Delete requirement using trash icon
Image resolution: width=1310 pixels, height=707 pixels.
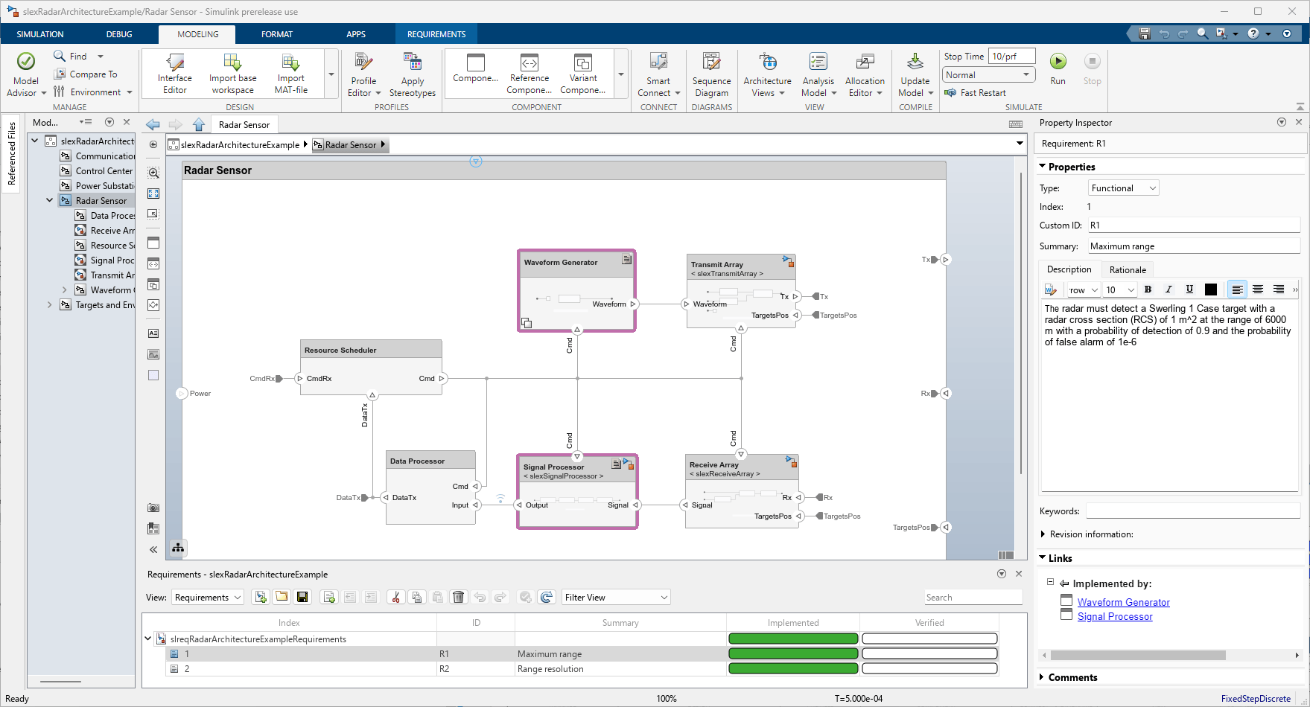tap(459, 597)
